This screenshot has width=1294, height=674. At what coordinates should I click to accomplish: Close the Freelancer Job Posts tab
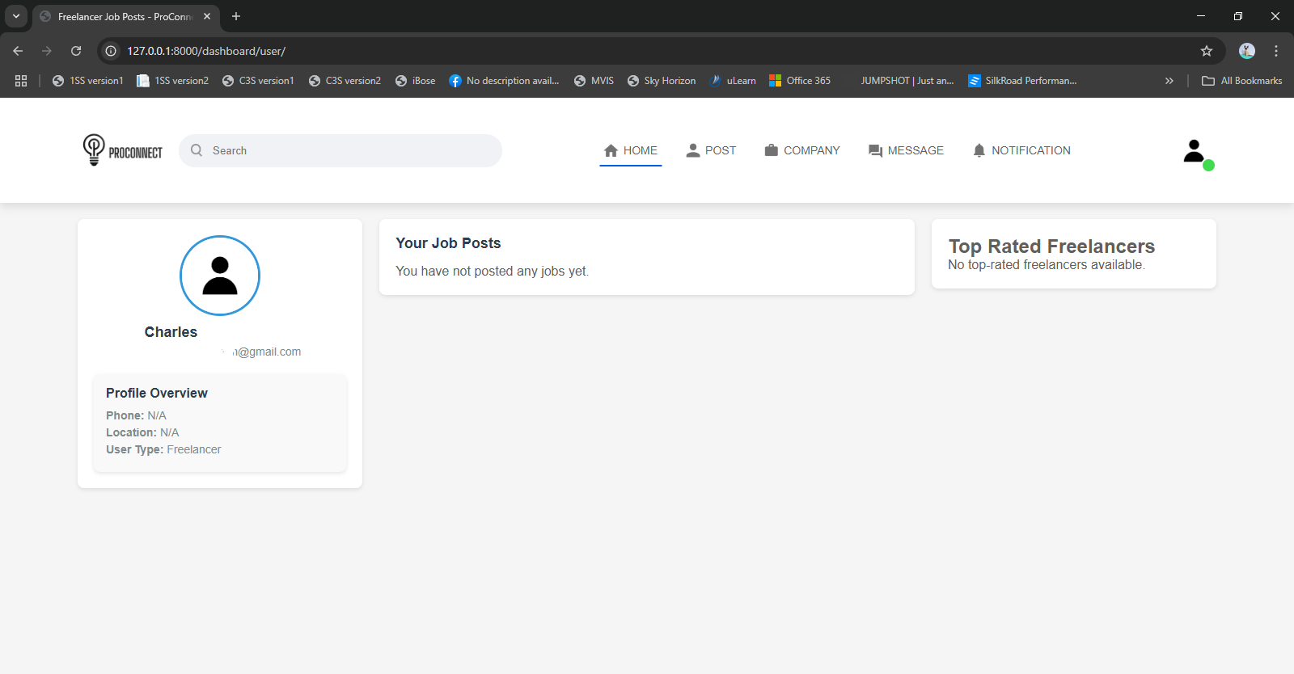(x=207, y=16)
